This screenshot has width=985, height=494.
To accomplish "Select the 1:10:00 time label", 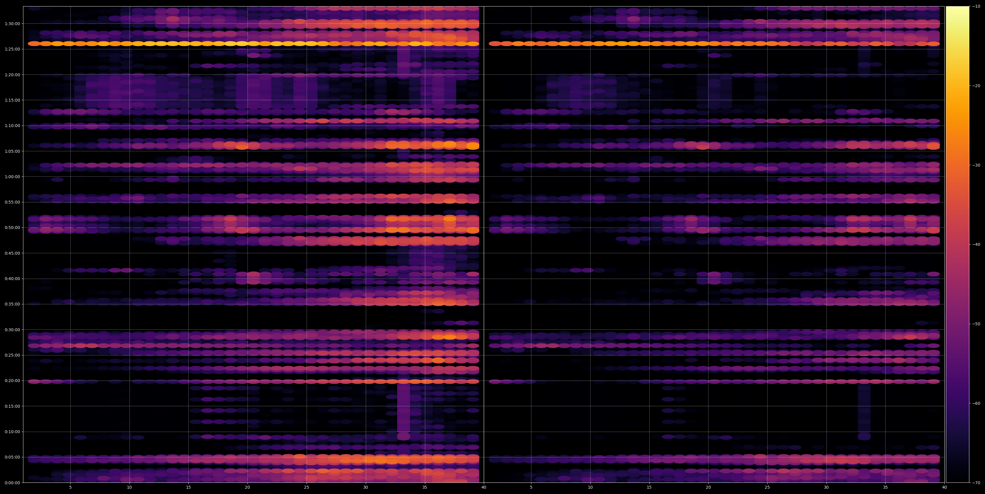I will coord(12,126).
